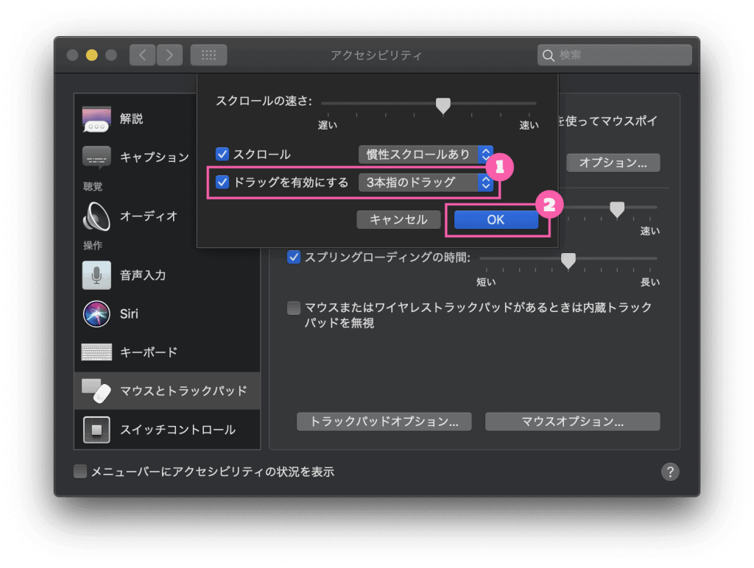Click the 検索 search field
The width and height of the screenshot is (754, 568).
tap(615, 55)
